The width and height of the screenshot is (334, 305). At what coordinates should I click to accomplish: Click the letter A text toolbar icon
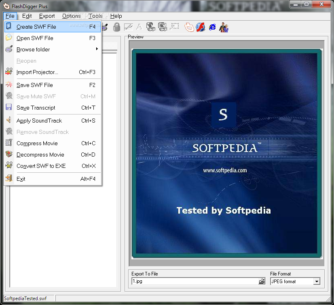[x=139, y=27]
